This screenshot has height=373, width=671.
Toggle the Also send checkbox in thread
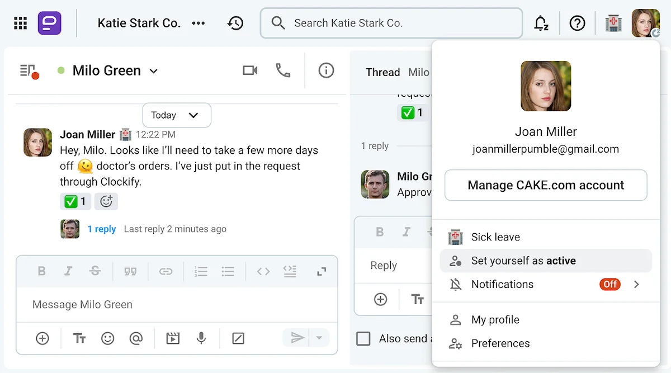click(363, 338)
